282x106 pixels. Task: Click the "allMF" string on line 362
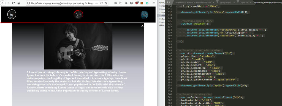click(207, 100)
